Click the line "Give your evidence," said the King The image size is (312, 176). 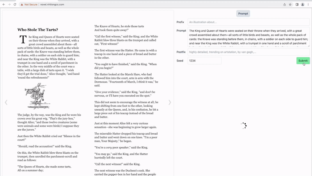(x=125, y=94)
